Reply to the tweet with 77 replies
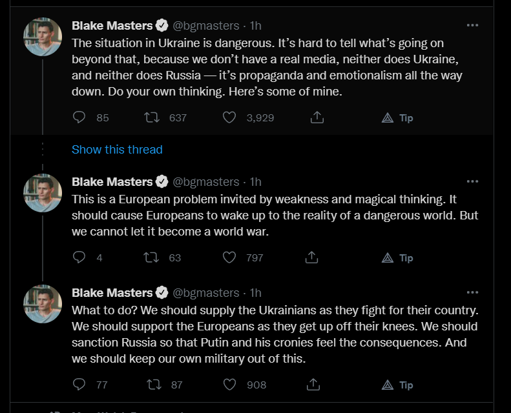The height and width of the screenshot is (413, 511). point(79,385)
